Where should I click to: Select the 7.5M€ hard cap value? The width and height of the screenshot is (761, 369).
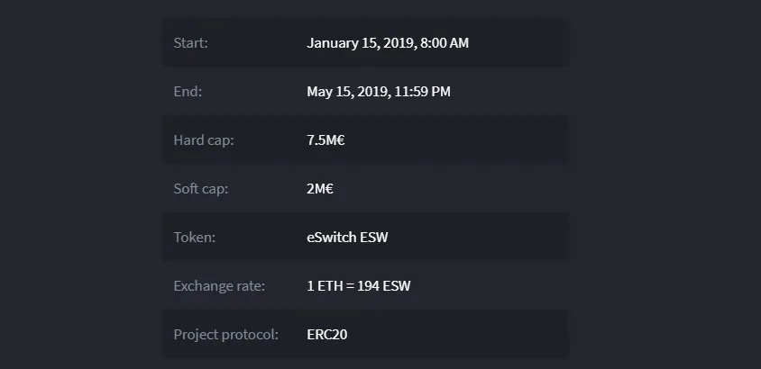tap(325, 139)
